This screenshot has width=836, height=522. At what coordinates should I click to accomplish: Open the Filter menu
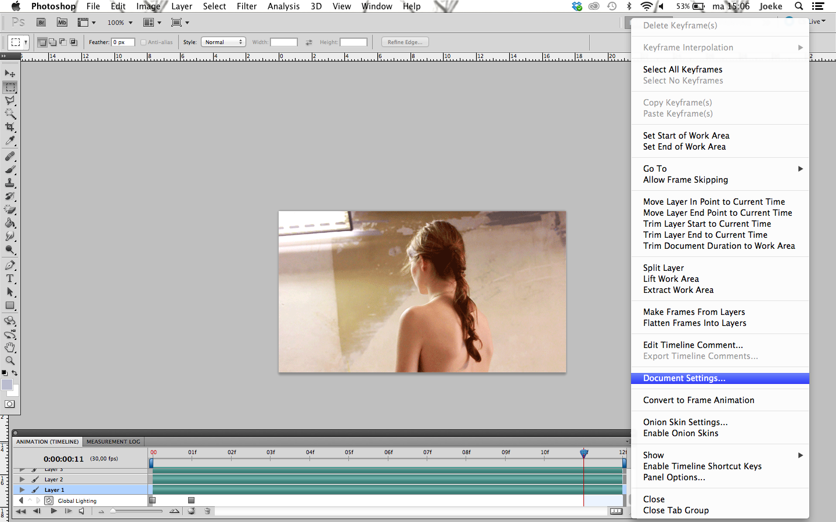[x=247, y=6]
